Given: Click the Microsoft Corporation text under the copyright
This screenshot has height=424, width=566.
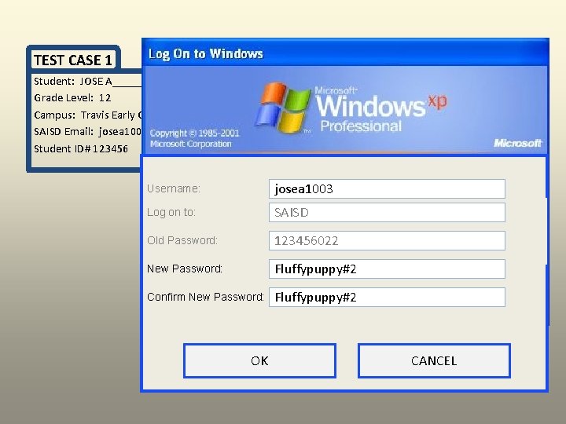Looking at the screenshot, I should pyautogui.click(x=190, y=144).
